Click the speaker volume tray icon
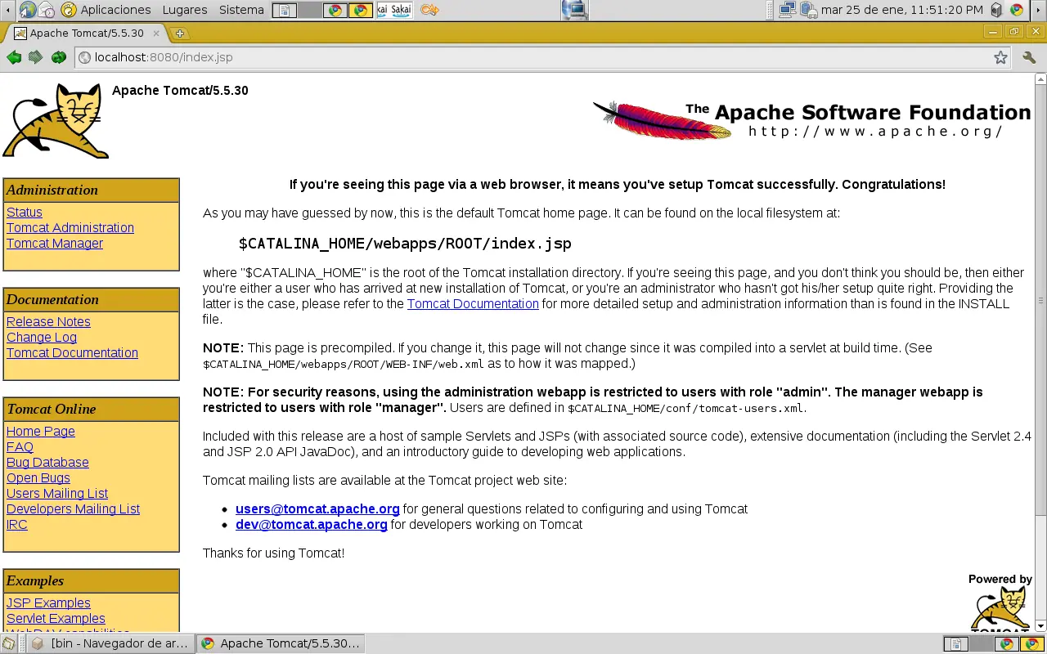 click(x=996, y=10)
